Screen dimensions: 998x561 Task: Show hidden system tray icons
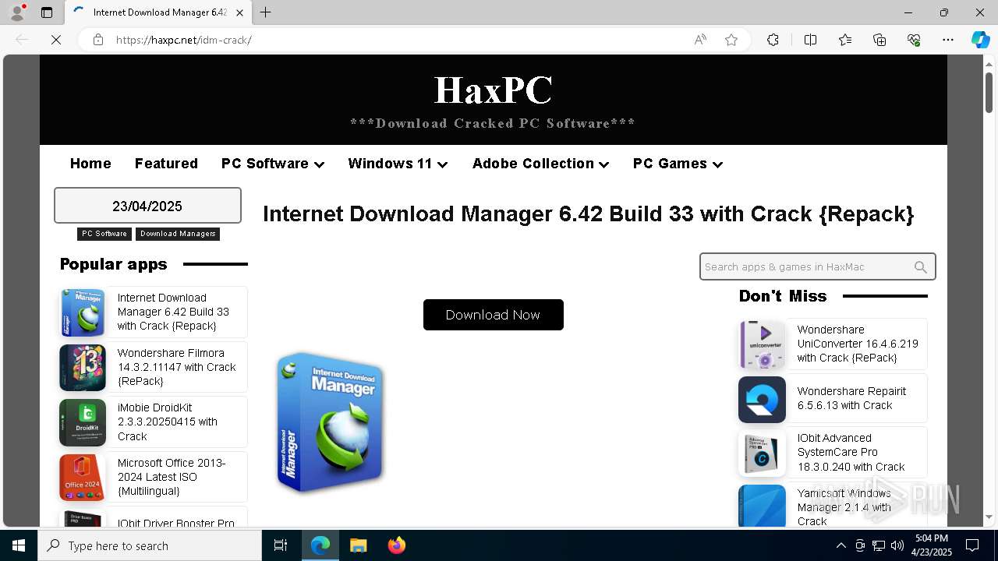coord(841,545)
